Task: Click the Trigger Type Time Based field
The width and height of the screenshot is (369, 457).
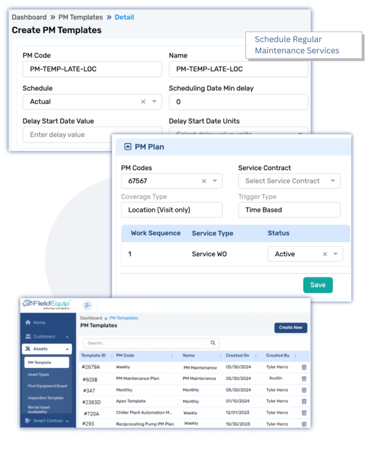Action: click(x=289, y=210)
